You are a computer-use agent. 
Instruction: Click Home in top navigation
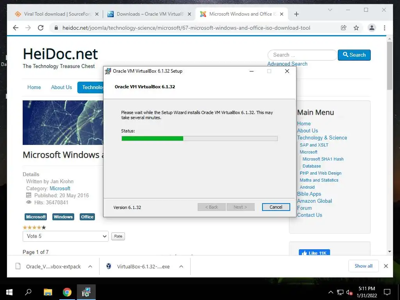[x=34, y=87]
